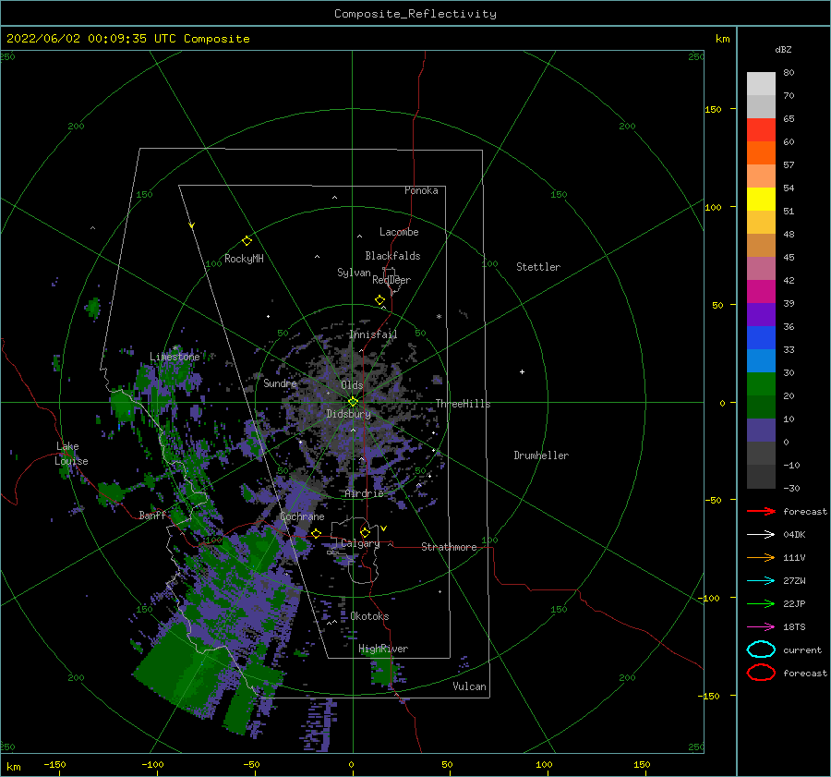The height and width of the screenshot is (777, 831).
Task: Click the dBZ scale heading
Action: (783, 49)
